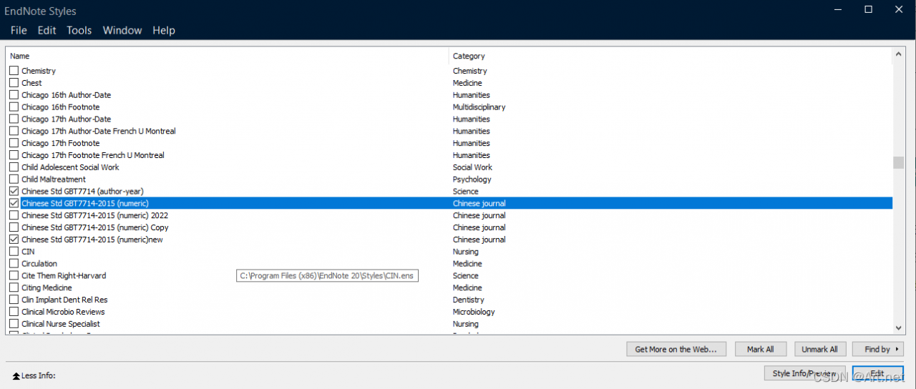The height and width of the screenshot is (389, 916).
Task: Check Chinese Std GBT7714-2015 (numeric) Copy checkbox
Action: click(x=14, y=227)
